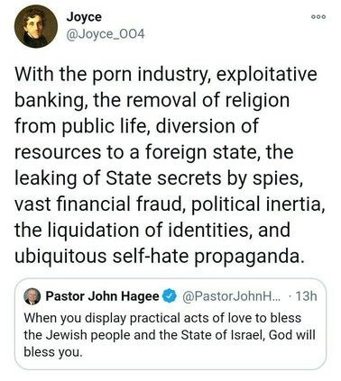The image size is (341, 381).
Task: Click the quoted text starting 'When you display'
Action: pyautogui.click(x=162, y=318)
